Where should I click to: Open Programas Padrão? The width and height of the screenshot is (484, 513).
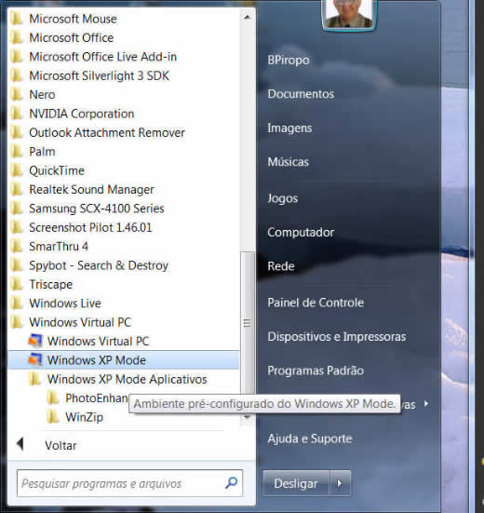[316, 371]
